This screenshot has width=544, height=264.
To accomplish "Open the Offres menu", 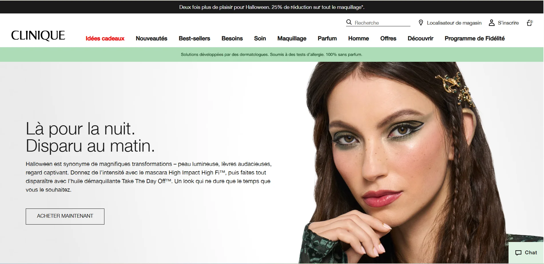I will pyautogui.click(x=388, y=38).
